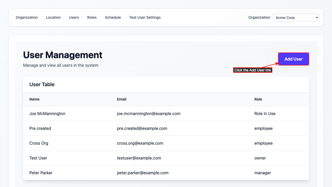Select the Users nav item
Image resolution: width=332 pixels, height=187 pixels.
74,17
